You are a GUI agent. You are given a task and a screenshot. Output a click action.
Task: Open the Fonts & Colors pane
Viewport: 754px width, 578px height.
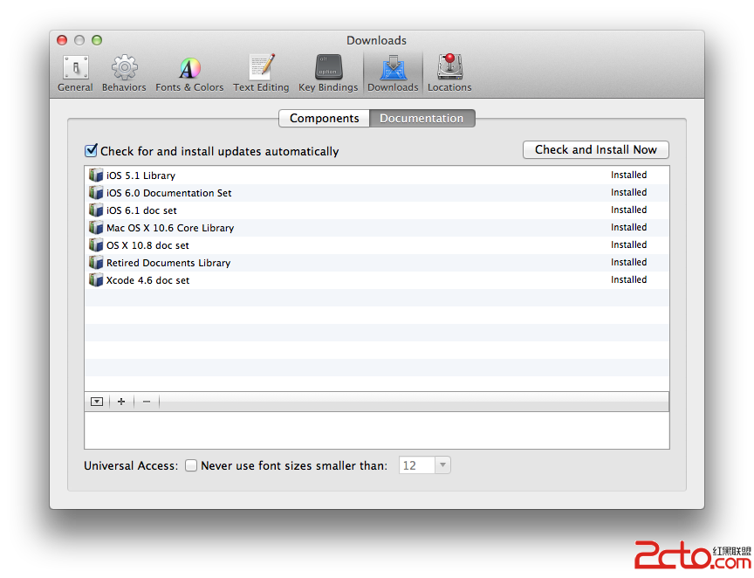coord(189,73)
